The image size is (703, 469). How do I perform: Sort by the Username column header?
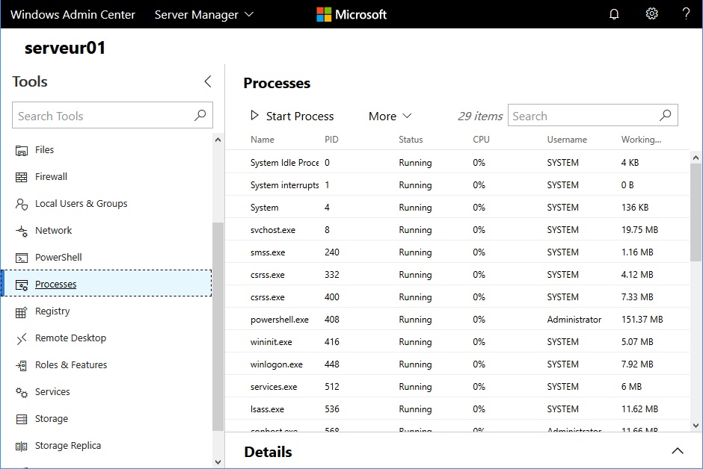[x=567, y=140]
